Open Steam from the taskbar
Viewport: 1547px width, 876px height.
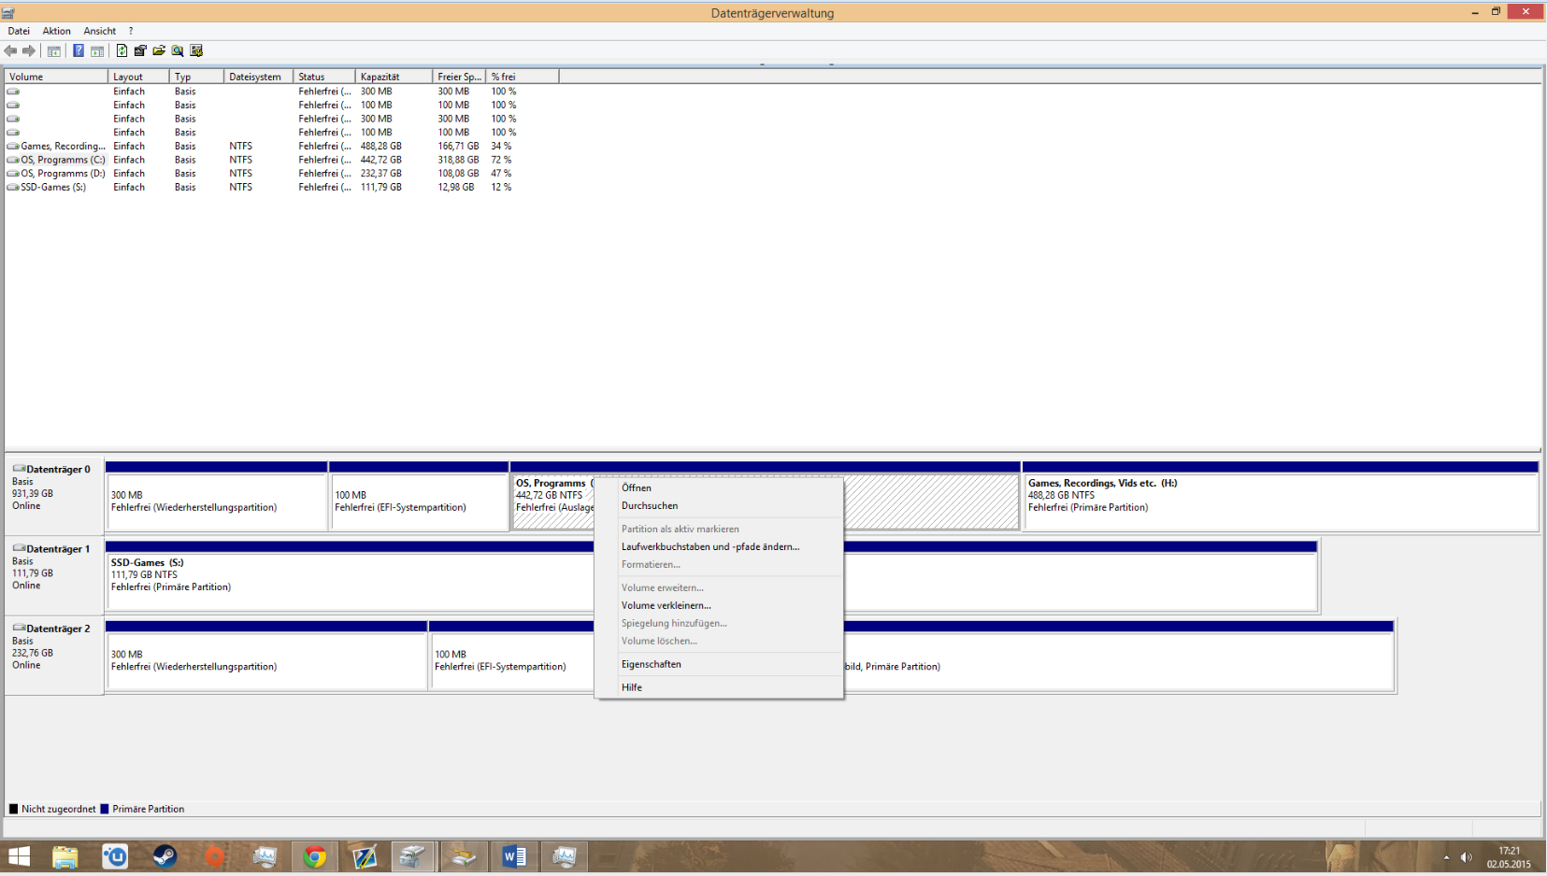(165, 856)
